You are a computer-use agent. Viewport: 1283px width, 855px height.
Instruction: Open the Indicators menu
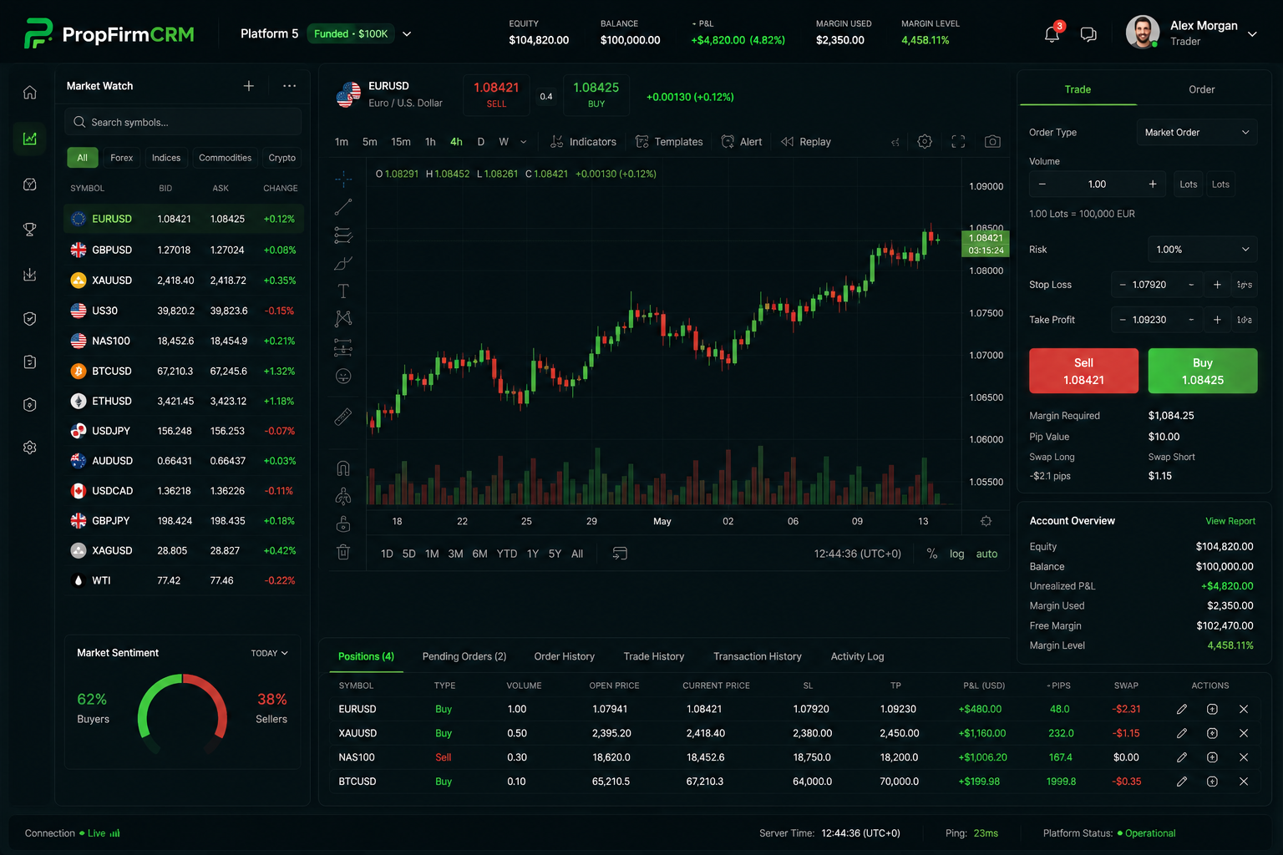point(583,142)
